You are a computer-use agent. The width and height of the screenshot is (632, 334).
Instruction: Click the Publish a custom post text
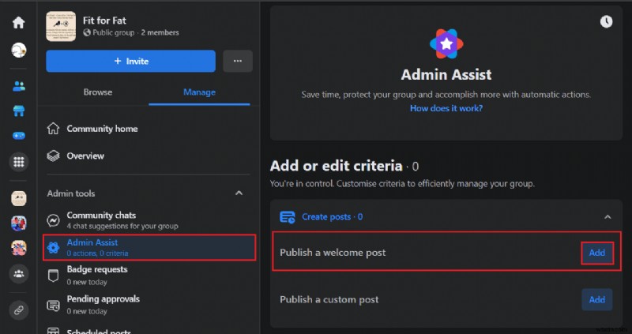point(329,300)
